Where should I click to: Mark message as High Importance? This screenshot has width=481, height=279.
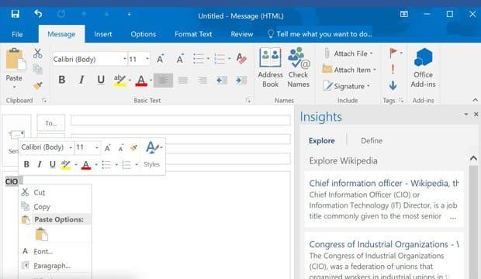pos(393,69)
